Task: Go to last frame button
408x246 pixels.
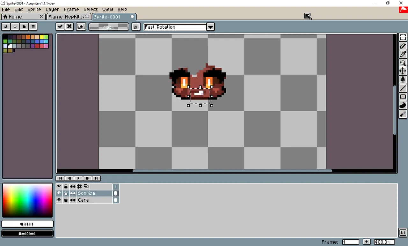Action: (x=96, y=178)
